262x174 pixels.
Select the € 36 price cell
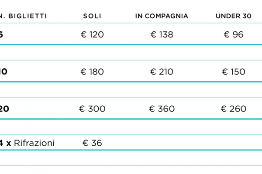coord(92,143)
